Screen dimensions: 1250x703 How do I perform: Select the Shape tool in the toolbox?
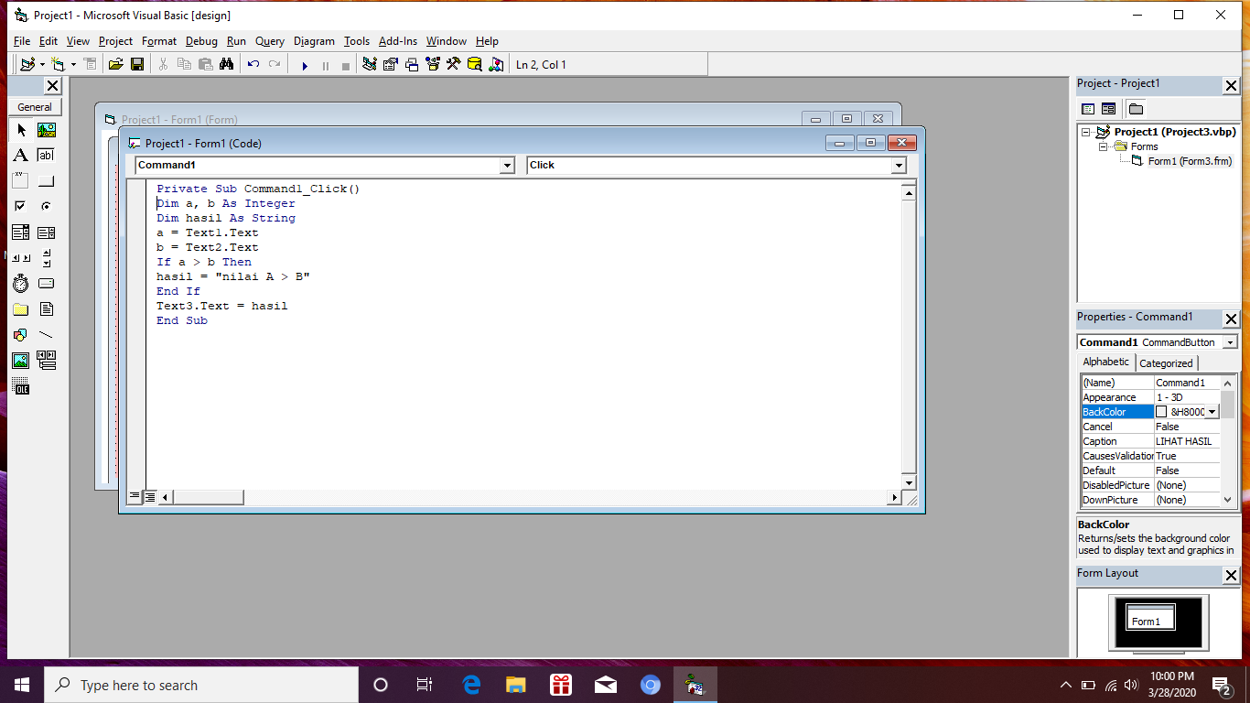[21, 335]
